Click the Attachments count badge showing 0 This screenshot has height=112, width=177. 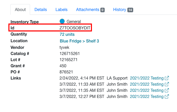[x=102, y=10]
